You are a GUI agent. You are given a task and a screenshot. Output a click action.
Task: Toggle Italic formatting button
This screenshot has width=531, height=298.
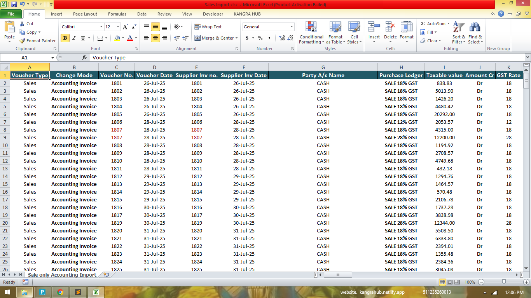coord(74,38)
